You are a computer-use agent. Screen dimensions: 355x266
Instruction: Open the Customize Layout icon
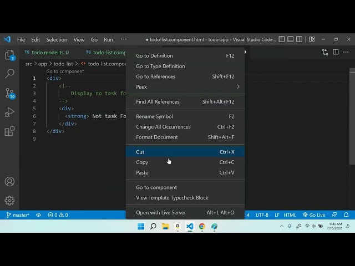pos(312,39)
